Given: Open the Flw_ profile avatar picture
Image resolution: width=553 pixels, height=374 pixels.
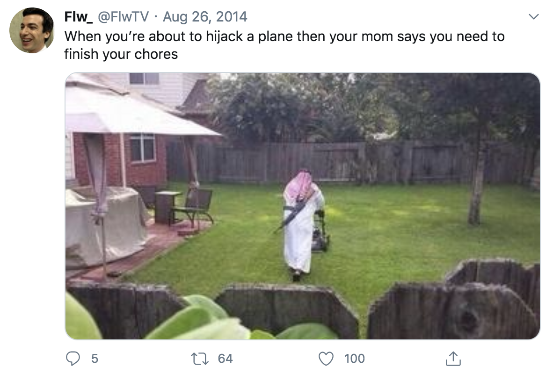Looking at the screenshot, I should pyautogui.click(x=32, y=30).
